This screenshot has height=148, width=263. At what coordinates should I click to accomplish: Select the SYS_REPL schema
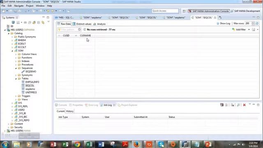tap(23, 106)
